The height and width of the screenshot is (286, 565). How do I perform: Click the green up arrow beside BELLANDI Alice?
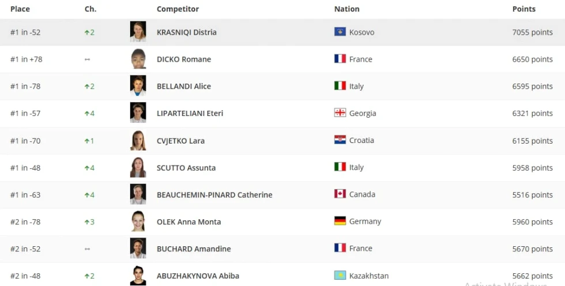(x=86, y=86)
